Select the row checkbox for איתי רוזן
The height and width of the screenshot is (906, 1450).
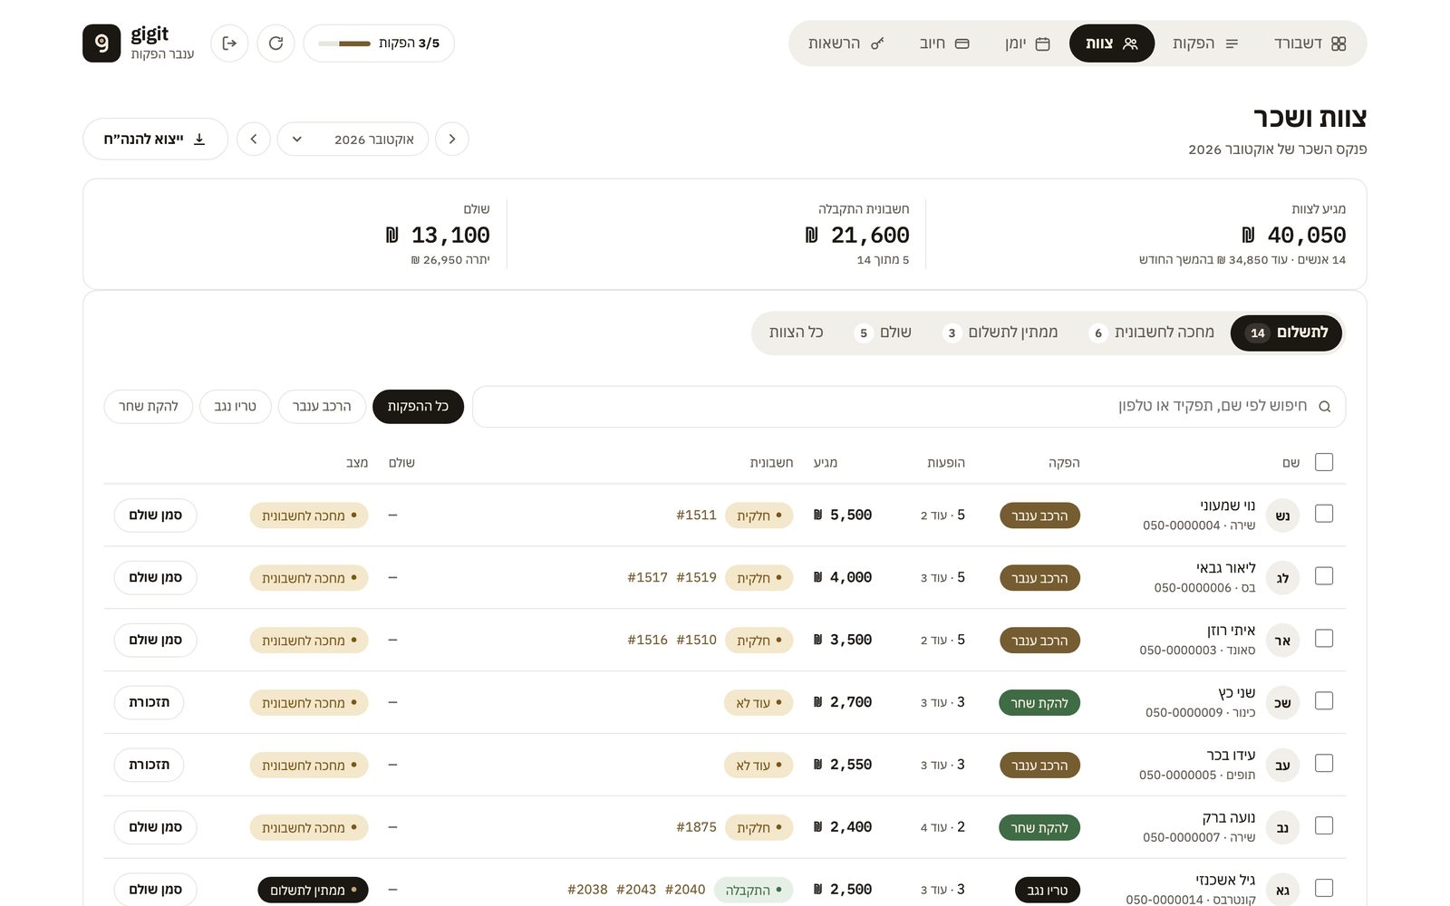[1324, 639]
